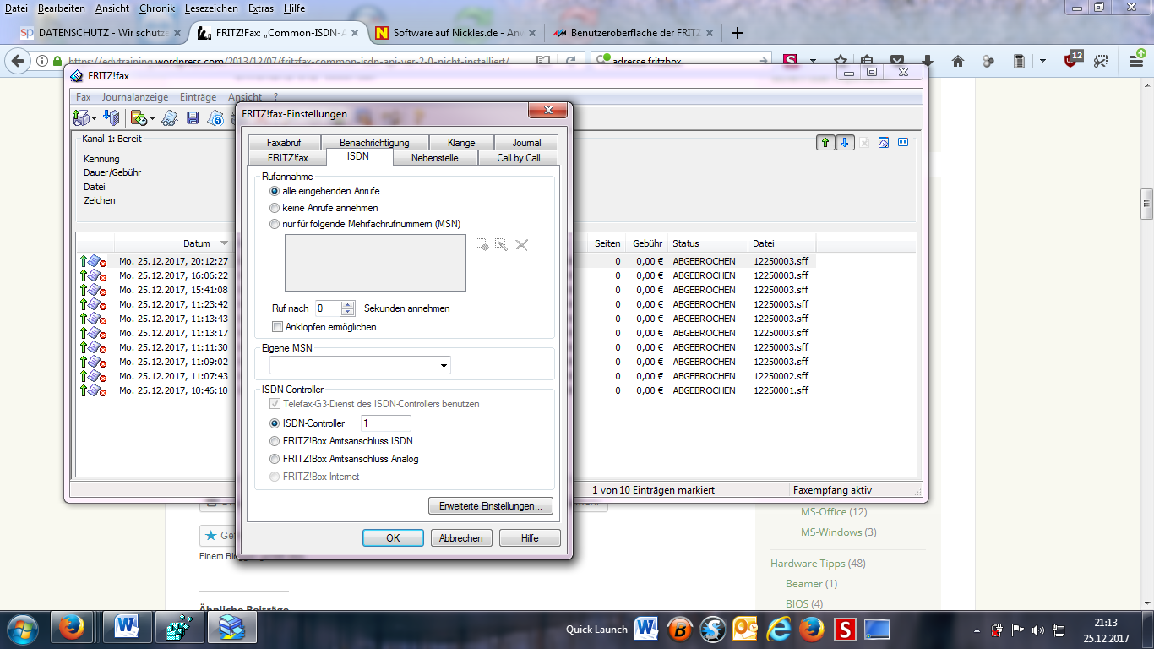
Task: Click the Hilfe button
Action: point(530,538)
